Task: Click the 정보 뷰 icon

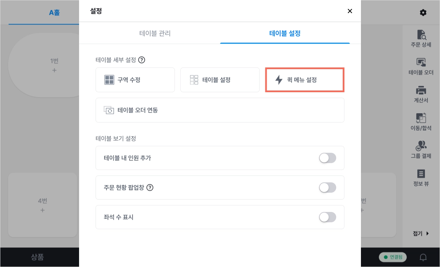Action: [x=421, y=178]
